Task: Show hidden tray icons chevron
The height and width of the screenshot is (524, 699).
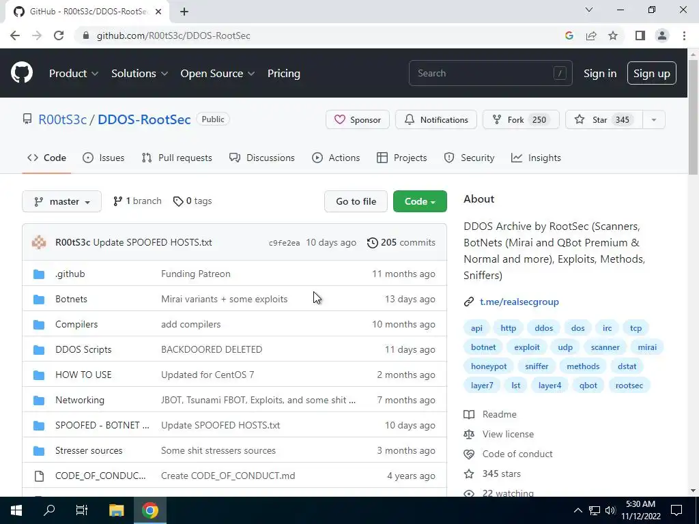Action: [577, 510]
